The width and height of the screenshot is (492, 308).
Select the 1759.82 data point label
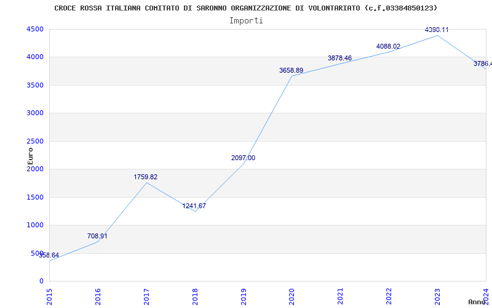coord(146,177)
